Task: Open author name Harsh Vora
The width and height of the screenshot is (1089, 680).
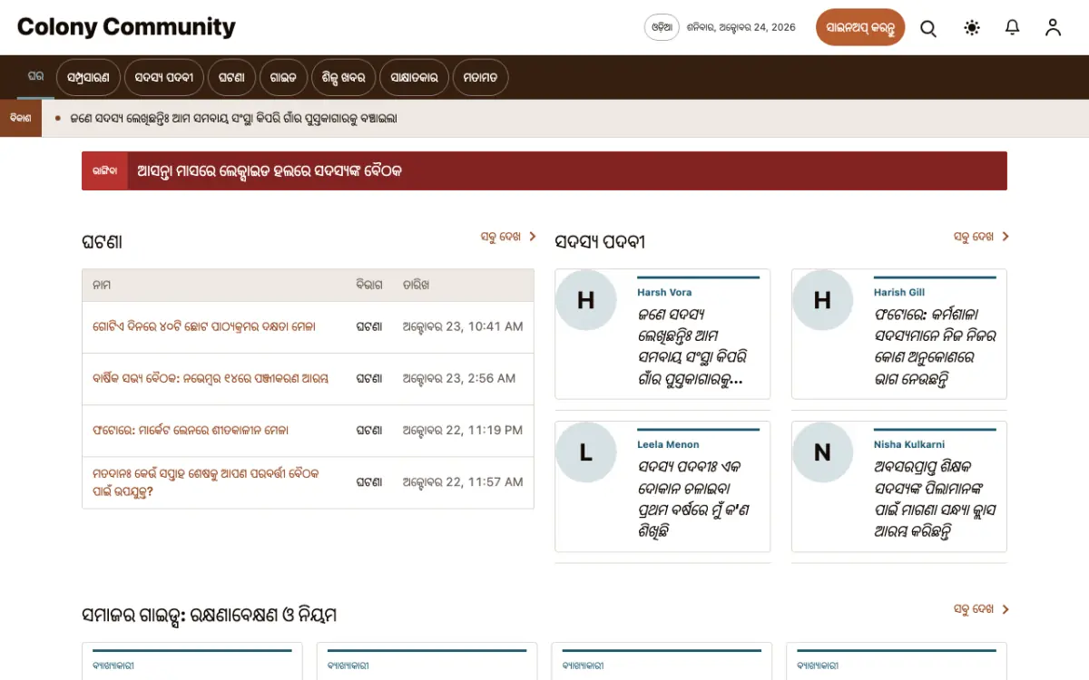Action: coord(664,293)
